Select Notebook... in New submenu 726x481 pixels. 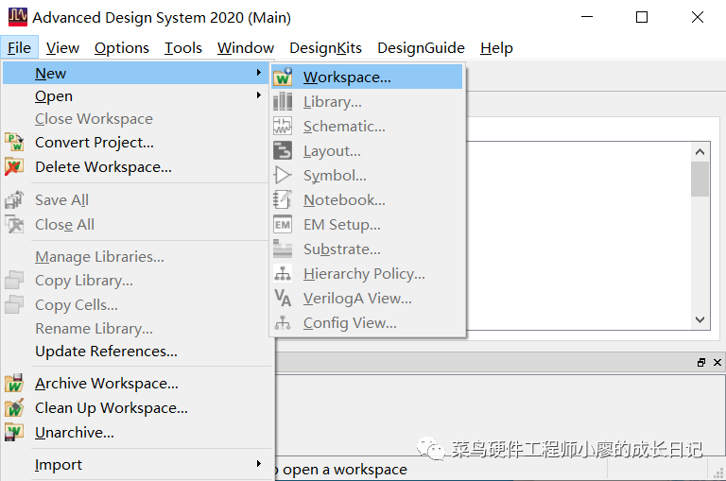click(x=367, y=199)
